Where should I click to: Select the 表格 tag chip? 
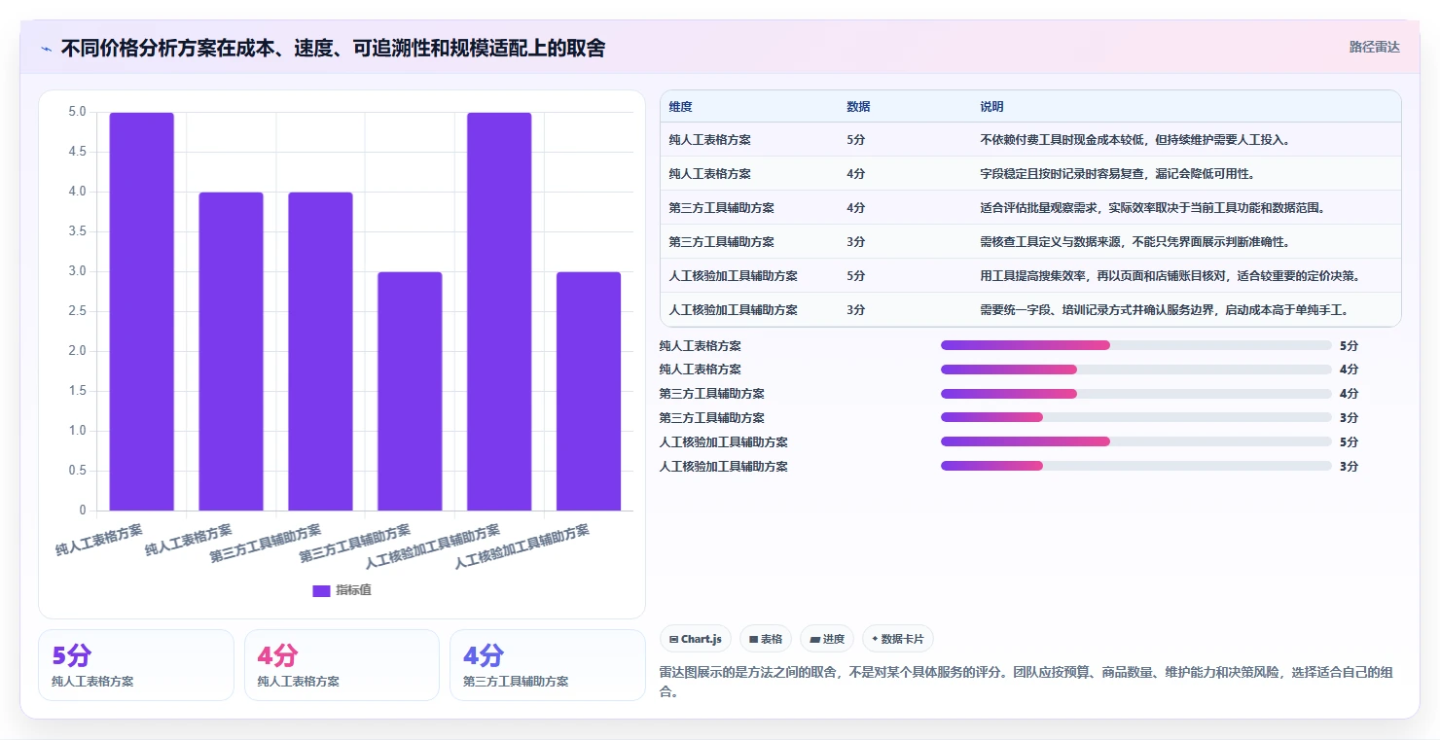click(x=766, y=639)
